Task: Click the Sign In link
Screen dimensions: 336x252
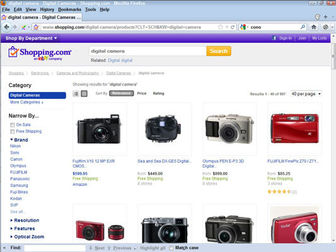Action: [x=286, y=38]
